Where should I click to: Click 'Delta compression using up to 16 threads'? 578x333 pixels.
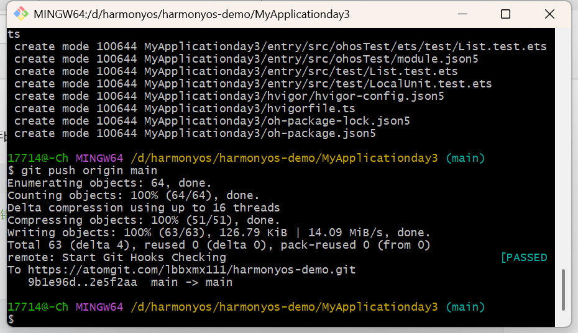tap(144, 208)
